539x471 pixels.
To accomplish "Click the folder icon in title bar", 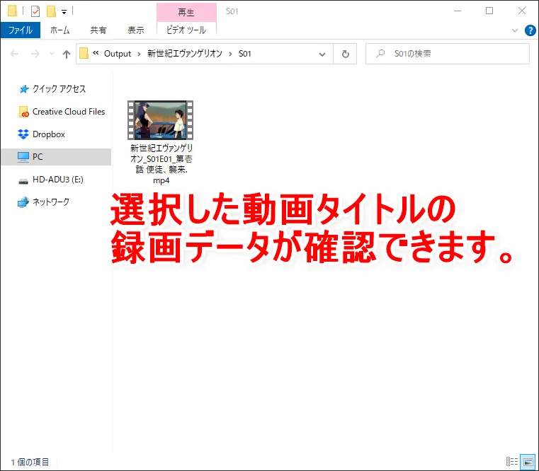I will (12, 11).
